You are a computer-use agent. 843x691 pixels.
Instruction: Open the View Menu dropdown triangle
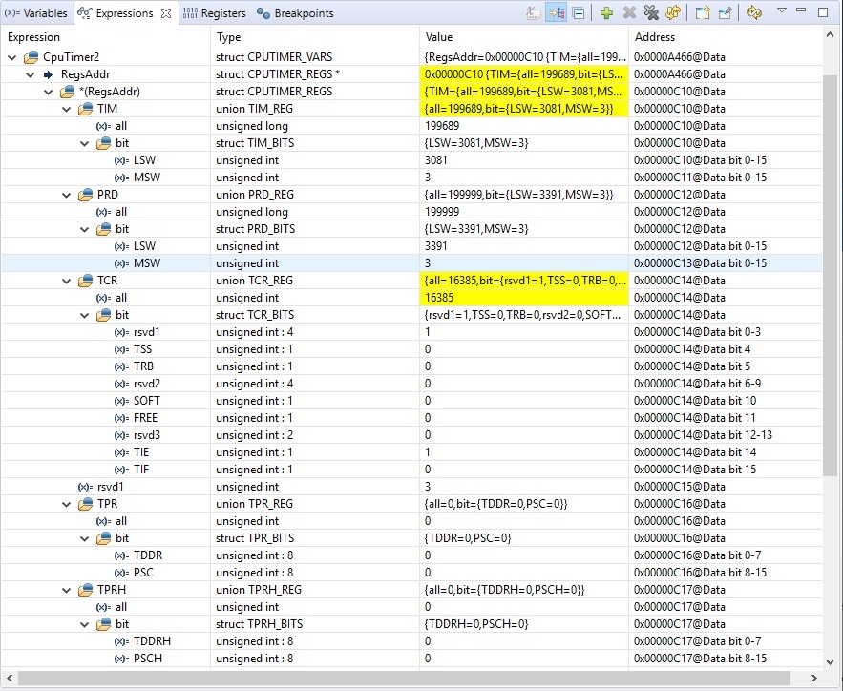coord(782,10)
